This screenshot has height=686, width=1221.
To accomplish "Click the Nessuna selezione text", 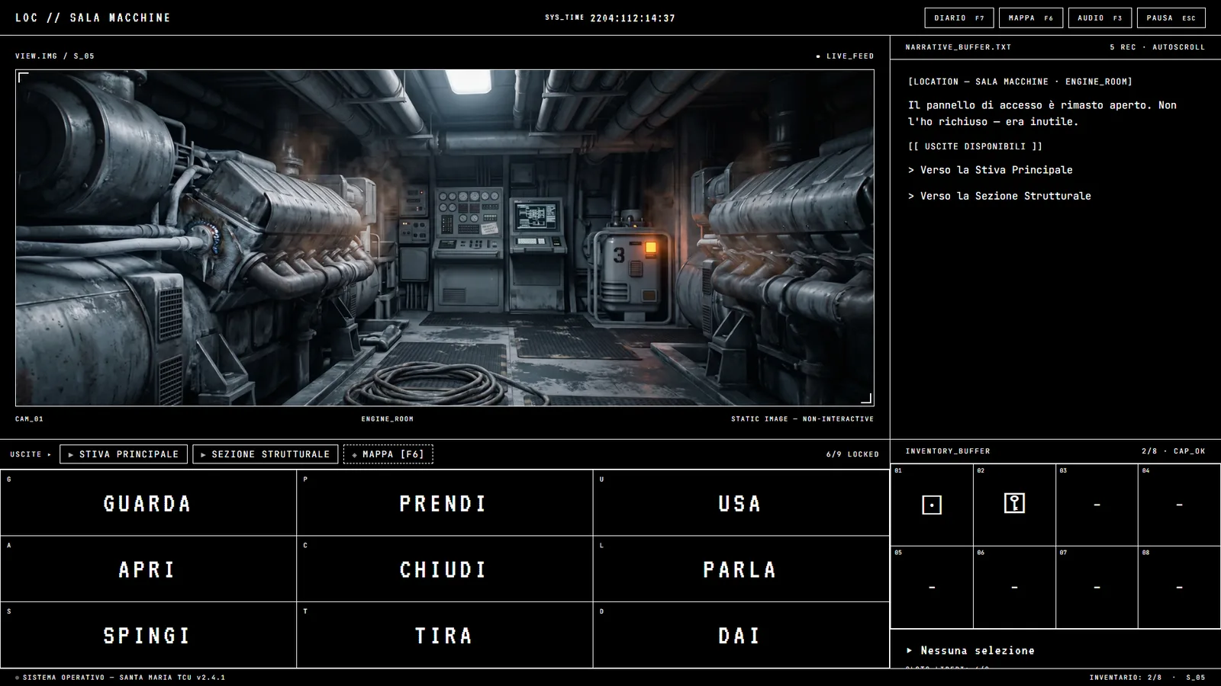I will [978, 650].
